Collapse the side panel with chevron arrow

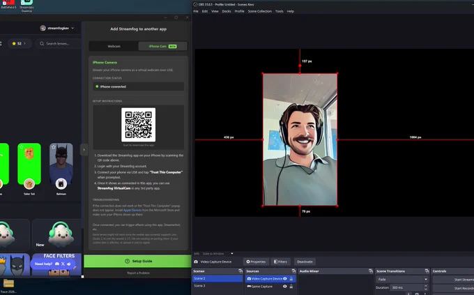point(84,149)
